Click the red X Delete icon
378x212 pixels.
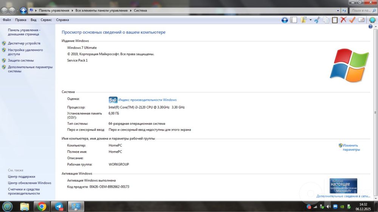tap(343, 20)
